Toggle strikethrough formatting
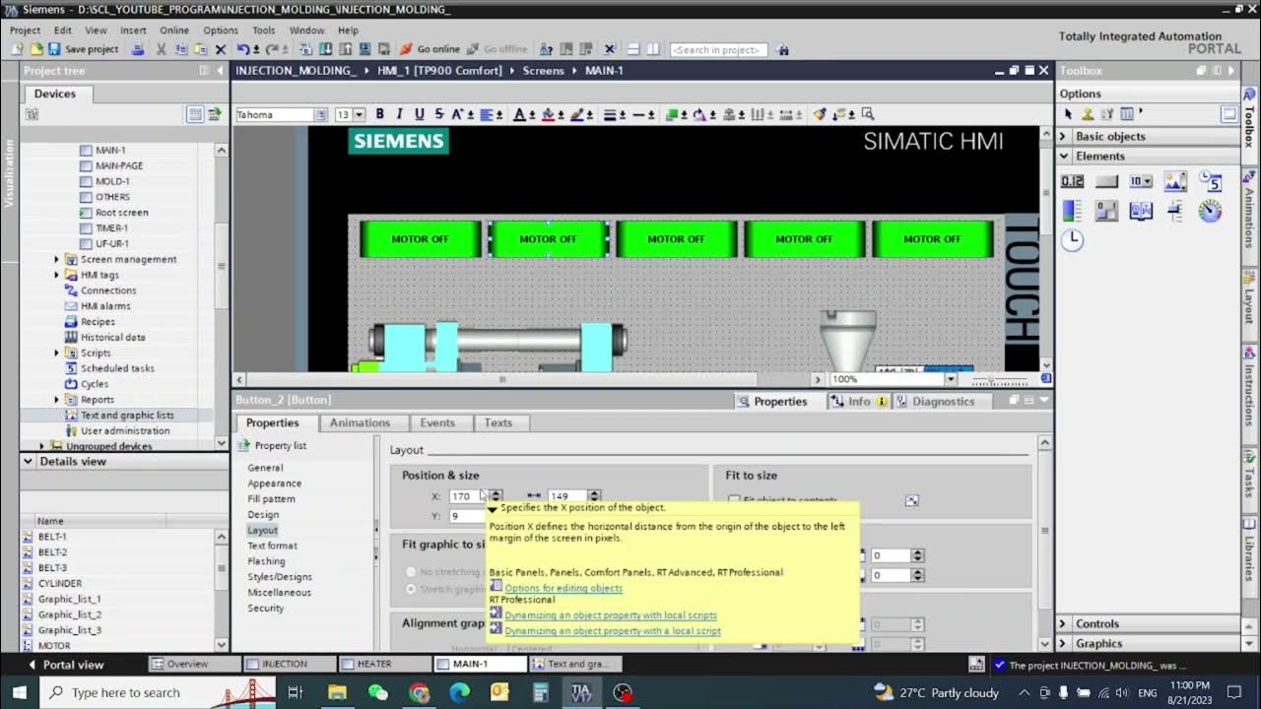The width and height of the screenshot is (1261, 709). coord(439,114)
